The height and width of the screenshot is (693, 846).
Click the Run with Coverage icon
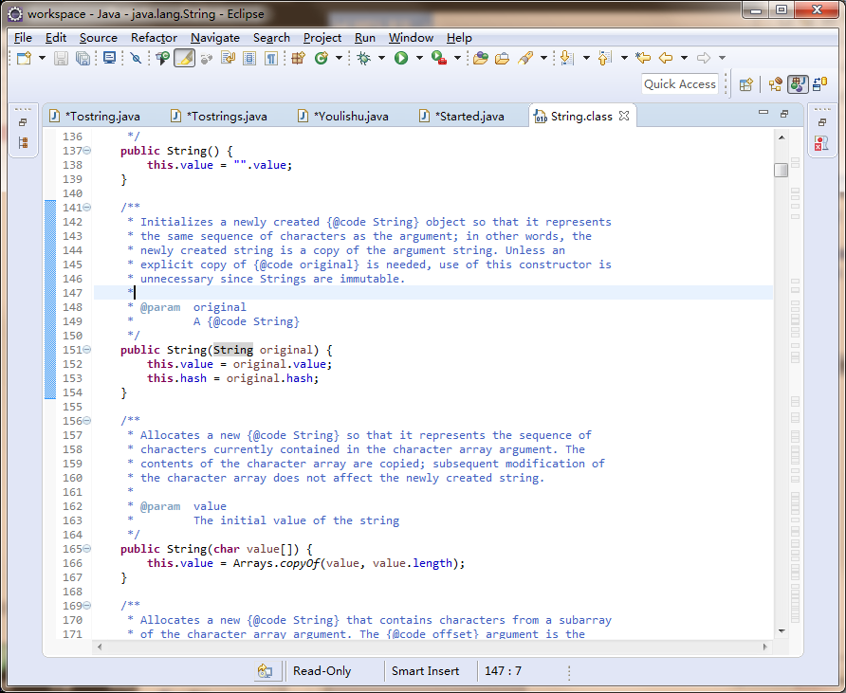[438, 58]
